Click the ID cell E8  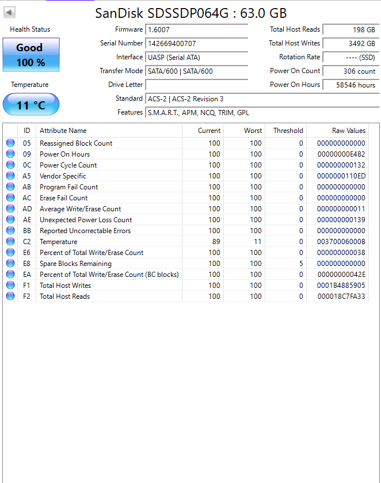(x=26, y=263)
